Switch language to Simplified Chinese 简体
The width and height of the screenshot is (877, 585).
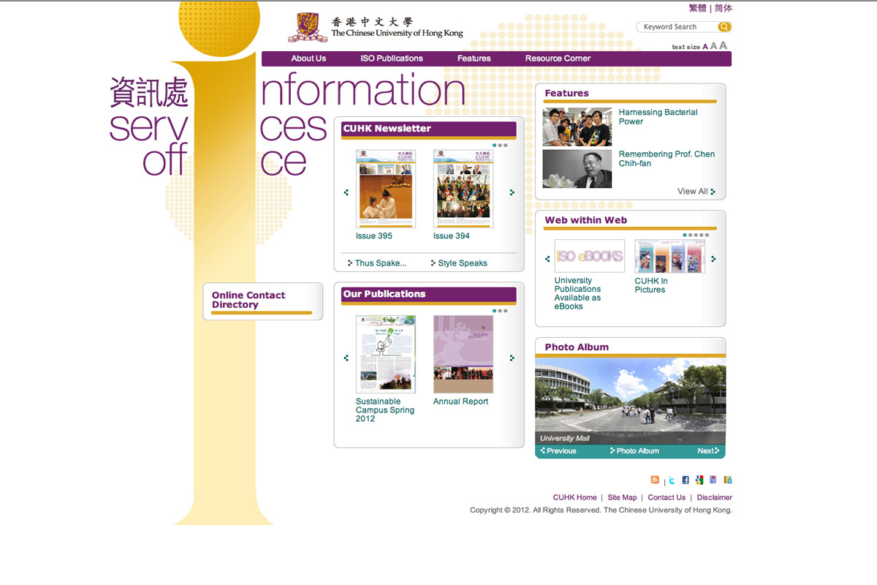point(723,8)
